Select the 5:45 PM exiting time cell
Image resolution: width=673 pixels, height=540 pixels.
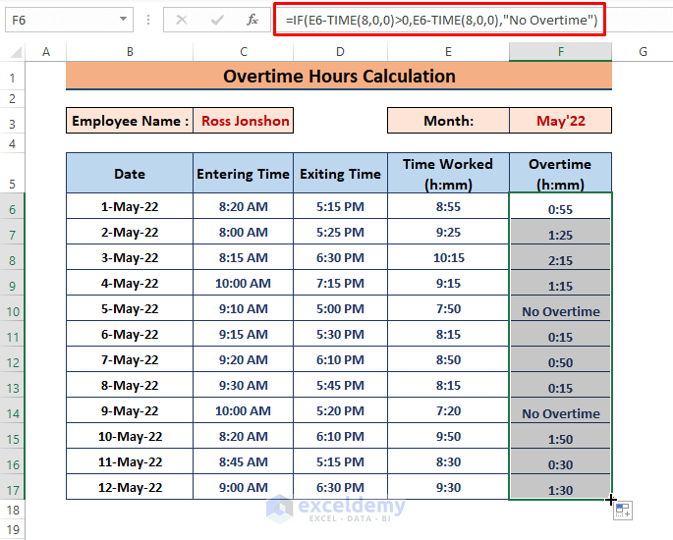[340, 385]
